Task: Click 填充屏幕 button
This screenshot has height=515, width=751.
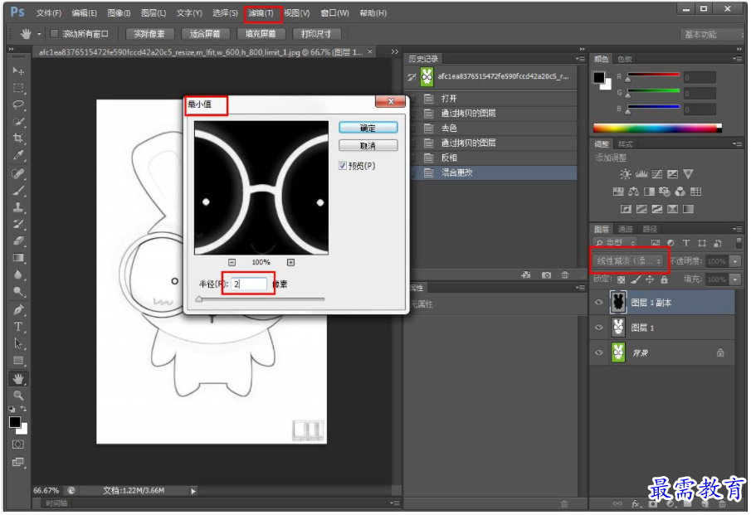Action: (x=261, y=34)
